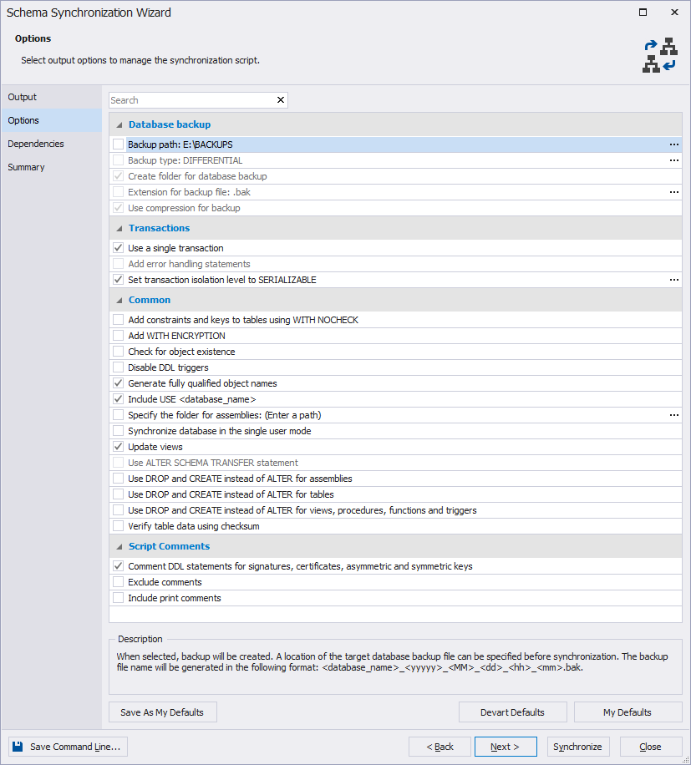Check Specify the folder for assemblies
This screenshot has height=765, width=691.
[118, 415]
